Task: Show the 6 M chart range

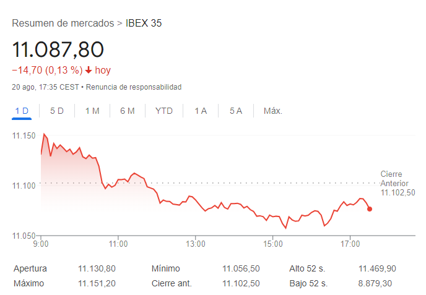Action: (x=128, y=111)
